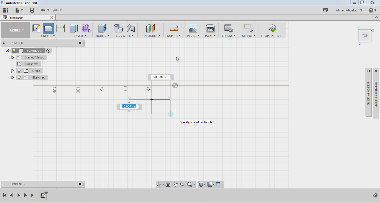The width and height of the screenshot is (380, 203).
Task: Minimize the BROWSER panel minus button
Action: point(80,43)
